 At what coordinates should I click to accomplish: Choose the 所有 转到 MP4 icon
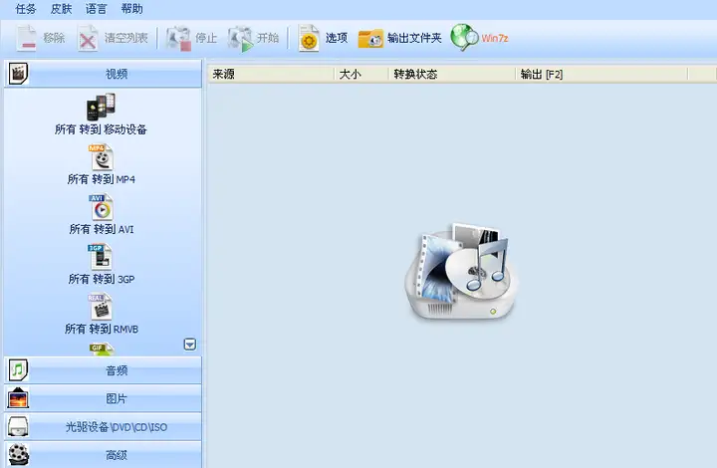coord(101,157)
